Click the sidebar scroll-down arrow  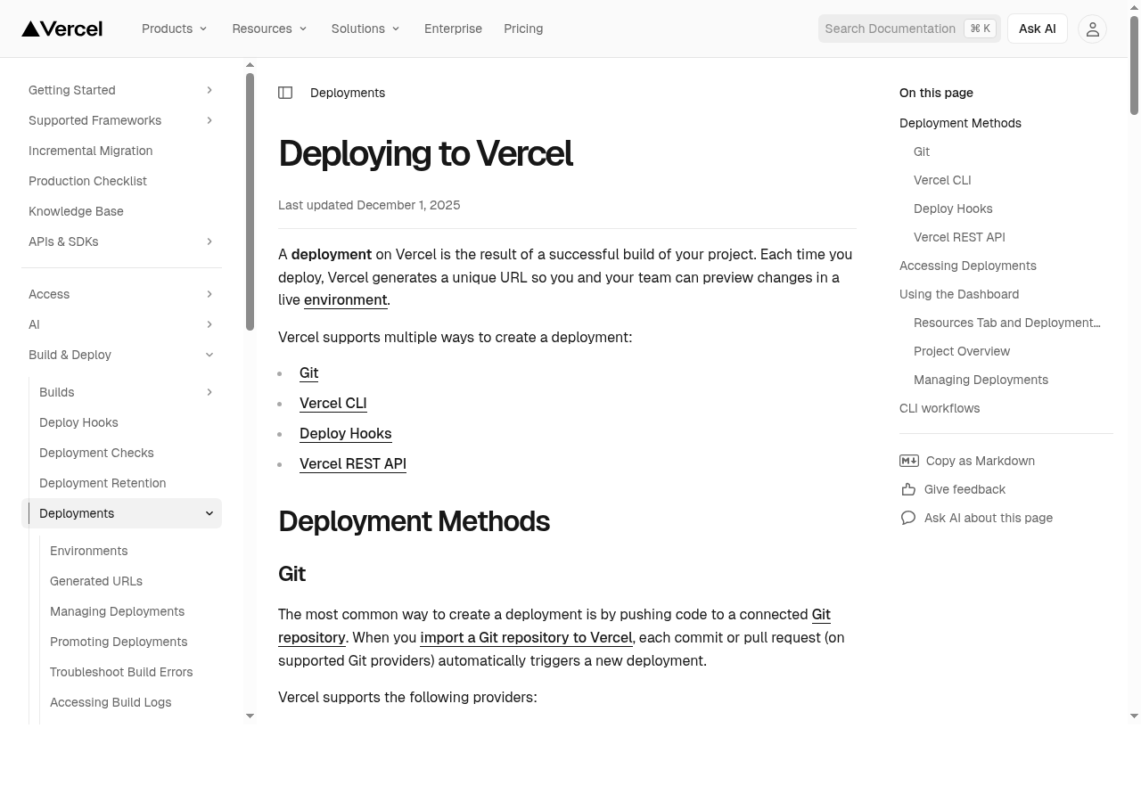point(250,716)
